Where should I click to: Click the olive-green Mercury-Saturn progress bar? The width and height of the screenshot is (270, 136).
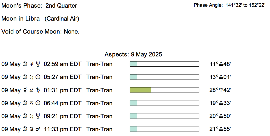pos(140,90)
